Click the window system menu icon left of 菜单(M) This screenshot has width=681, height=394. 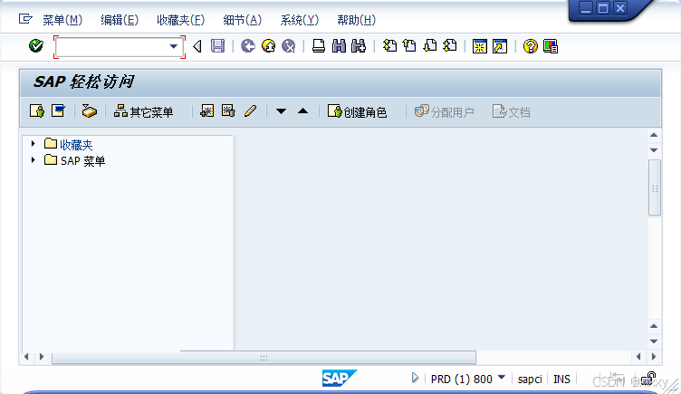click(25, 19)
